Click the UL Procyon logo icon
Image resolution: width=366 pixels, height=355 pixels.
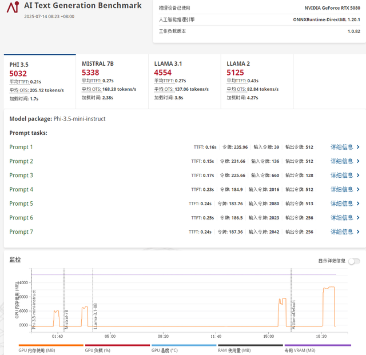[x=13, y=7]
